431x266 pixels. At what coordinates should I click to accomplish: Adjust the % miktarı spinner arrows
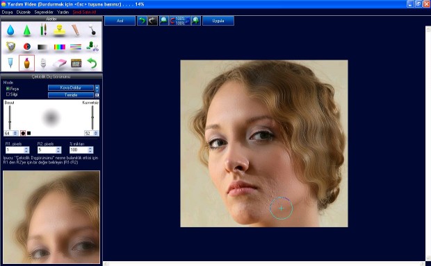[90, 150]
